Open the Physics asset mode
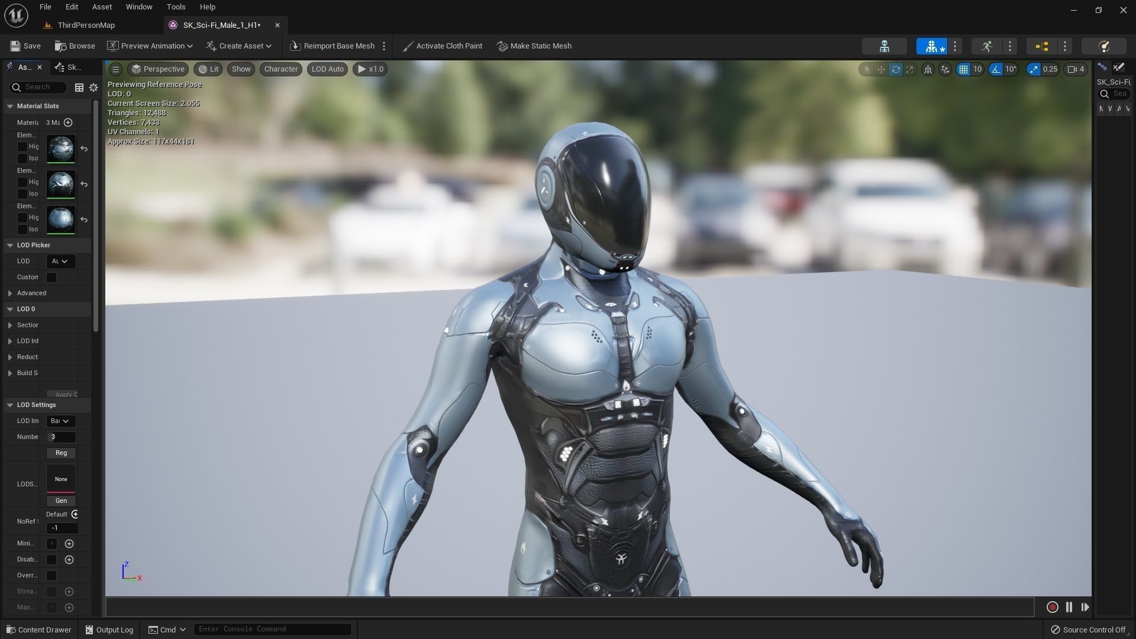The image size is (1136, 639). (x=1103, y=46)
